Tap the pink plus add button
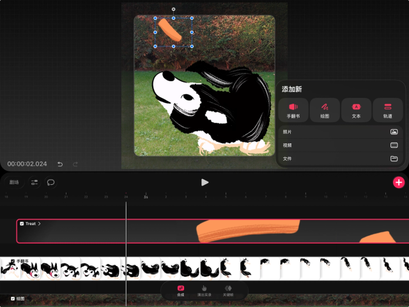 tap(399, 182)
